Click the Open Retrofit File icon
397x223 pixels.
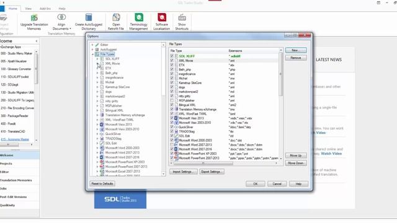[x=116, y=17]
